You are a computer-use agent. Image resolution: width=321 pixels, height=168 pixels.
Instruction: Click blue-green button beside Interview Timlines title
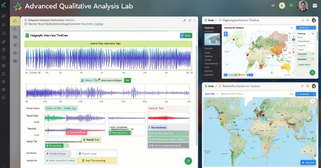[186, 36]
